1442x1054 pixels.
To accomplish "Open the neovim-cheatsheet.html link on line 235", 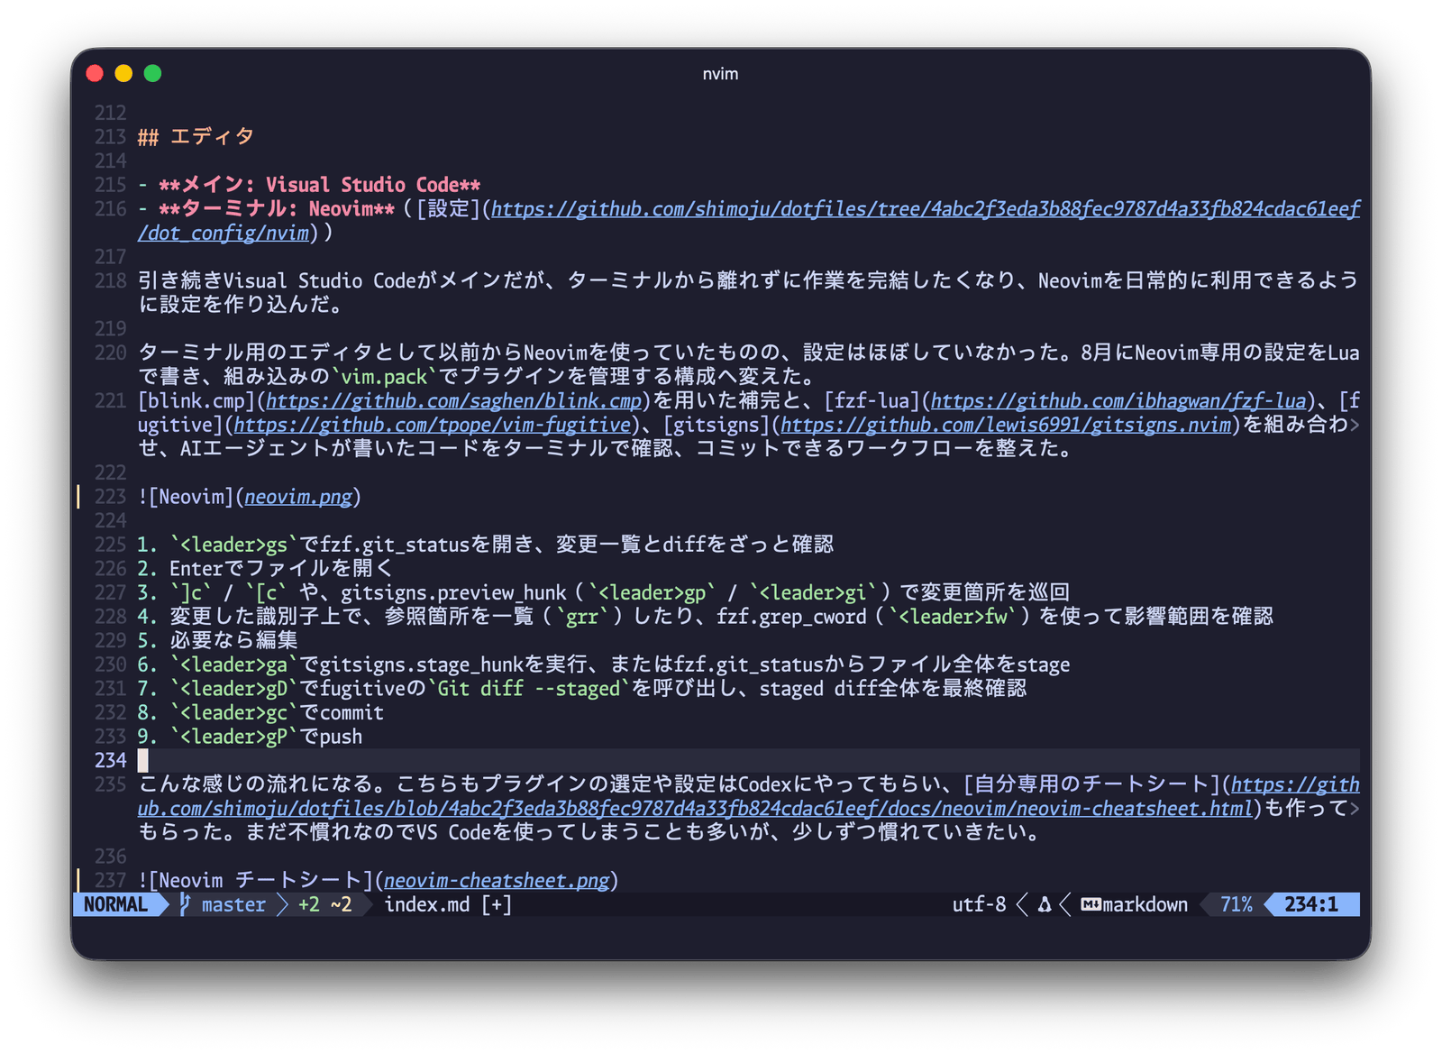I will pos(695,809).
